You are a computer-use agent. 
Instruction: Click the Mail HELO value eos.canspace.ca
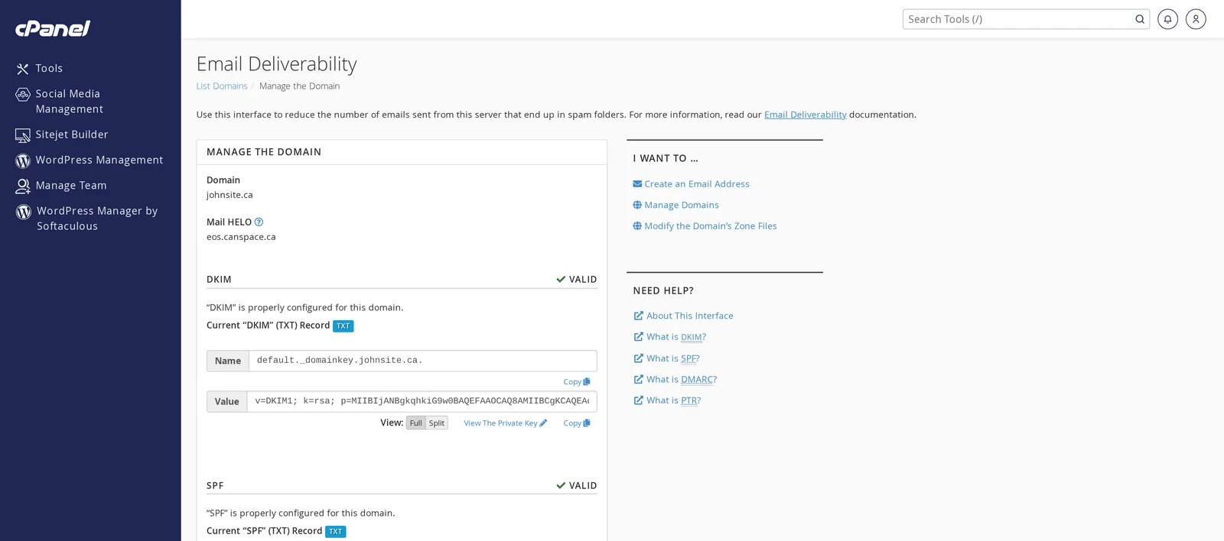241,237
